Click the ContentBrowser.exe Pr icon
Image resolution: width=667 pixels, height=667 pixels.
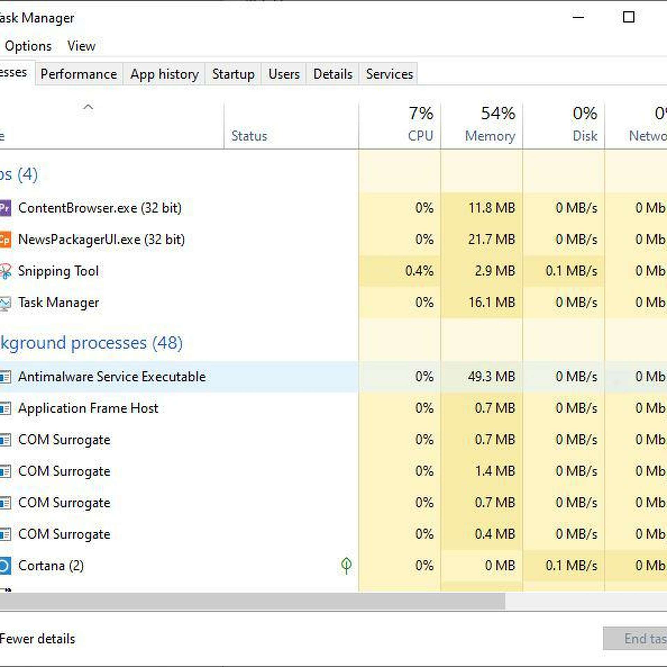pyautogui.click(x=5, y=208)
